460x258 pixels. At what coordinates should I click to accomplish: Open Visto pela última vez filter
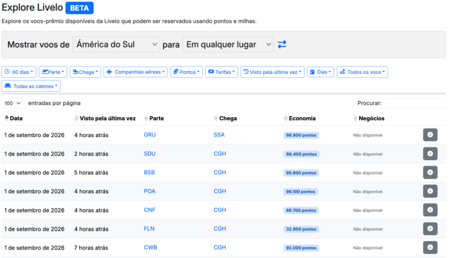point(273,72)
